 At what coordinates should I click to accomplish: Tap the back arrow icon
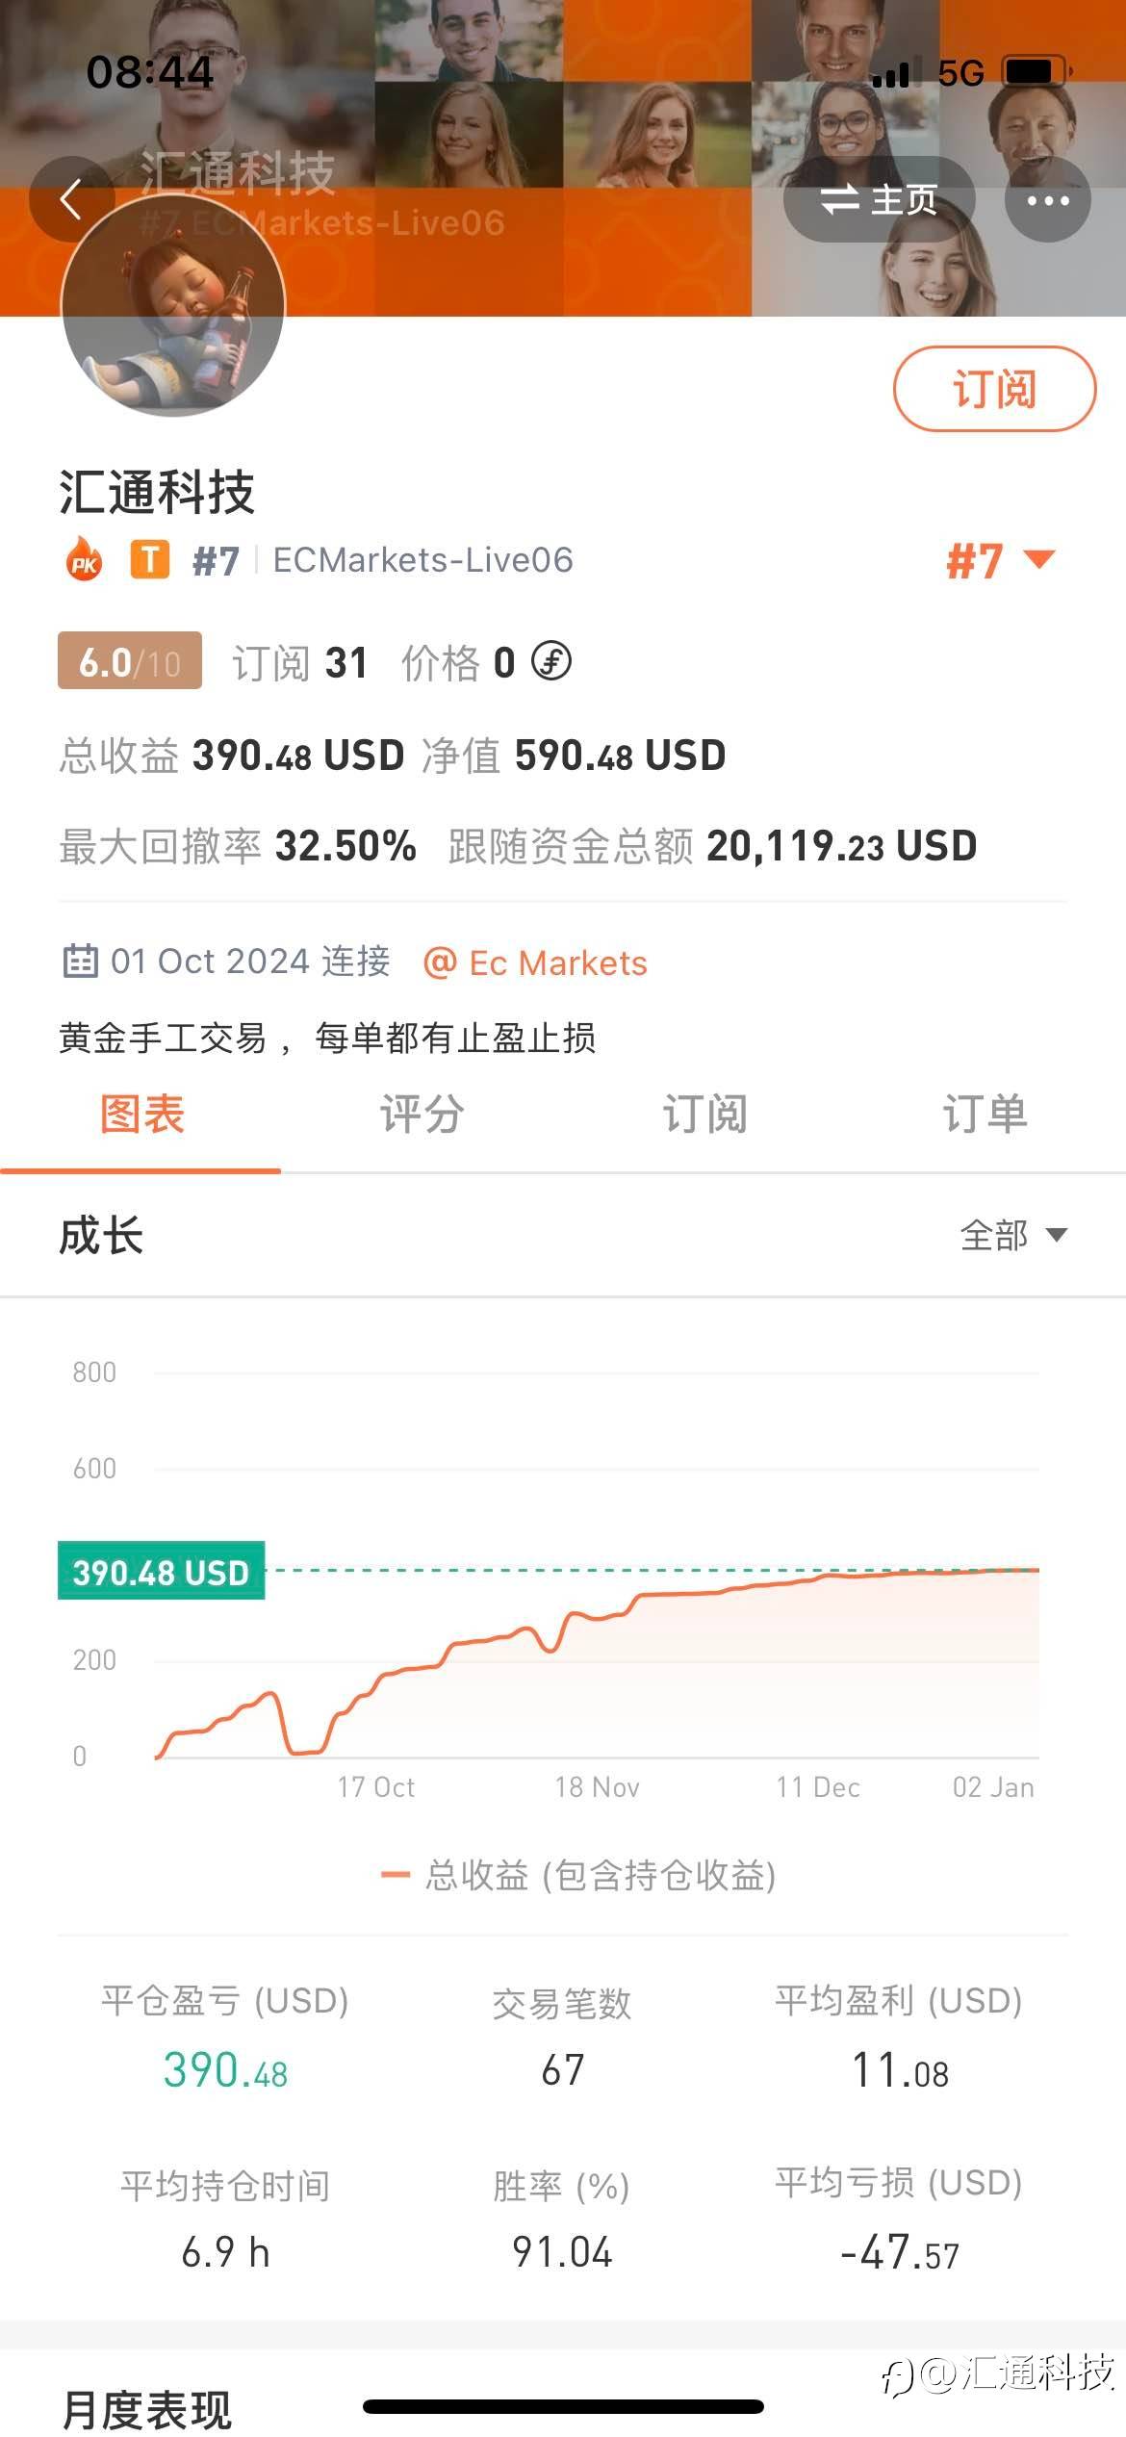[x=71, y=200]
